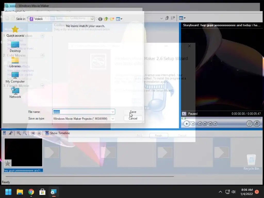Screen dimensions: 264x198
Task: Click the Movie Maker taskbar app icon
Action: 54,192
